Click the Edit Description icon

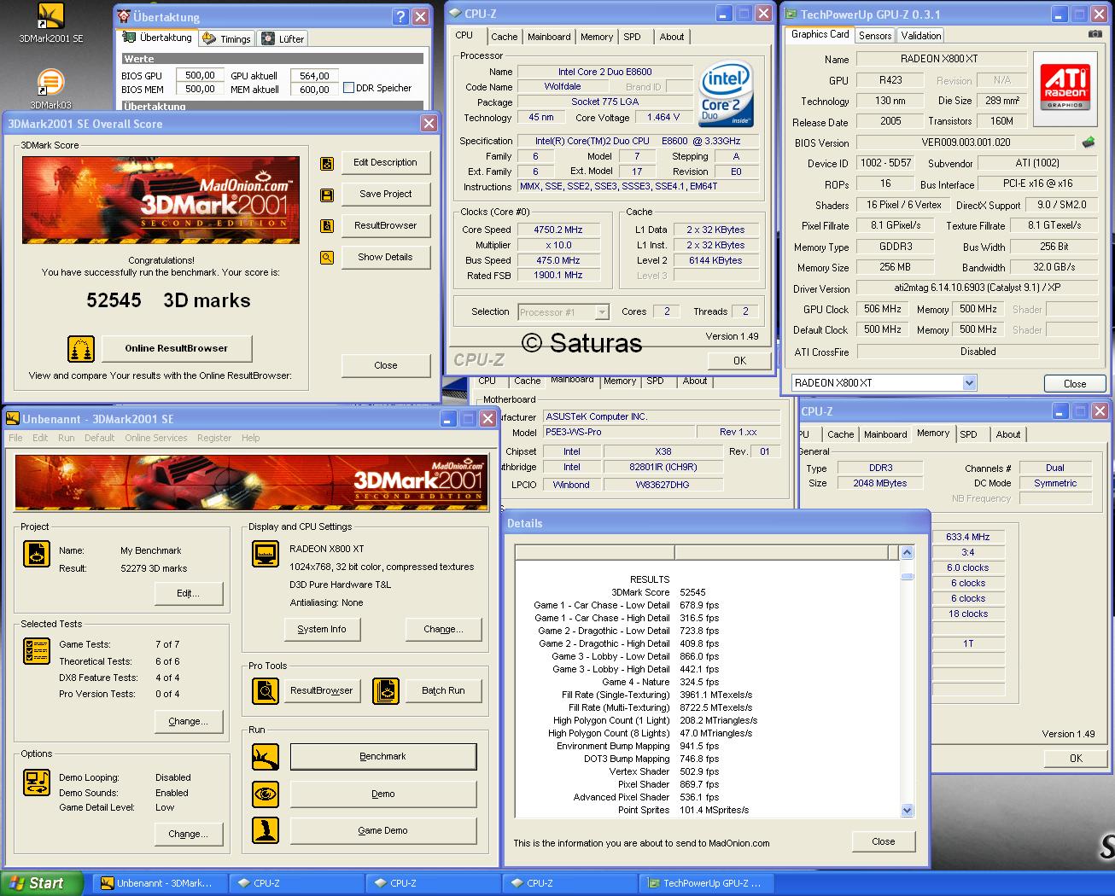coord(327,164)
